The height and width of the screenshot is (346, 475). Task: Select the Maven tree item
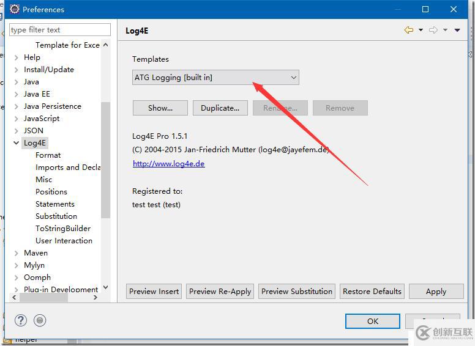point(36,253)
